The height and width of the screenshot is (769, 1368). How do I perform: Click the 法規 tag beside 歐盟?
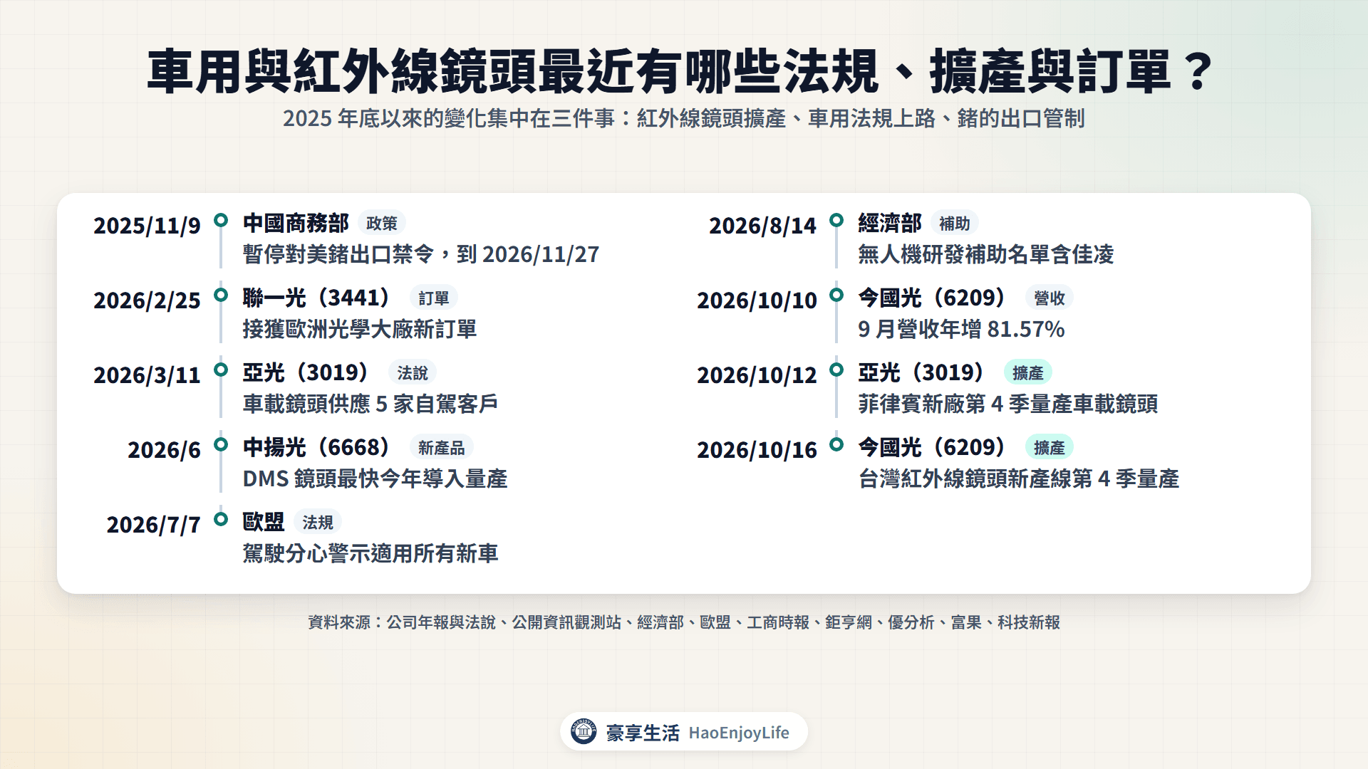pyautogui.click(x=318, y=523)
